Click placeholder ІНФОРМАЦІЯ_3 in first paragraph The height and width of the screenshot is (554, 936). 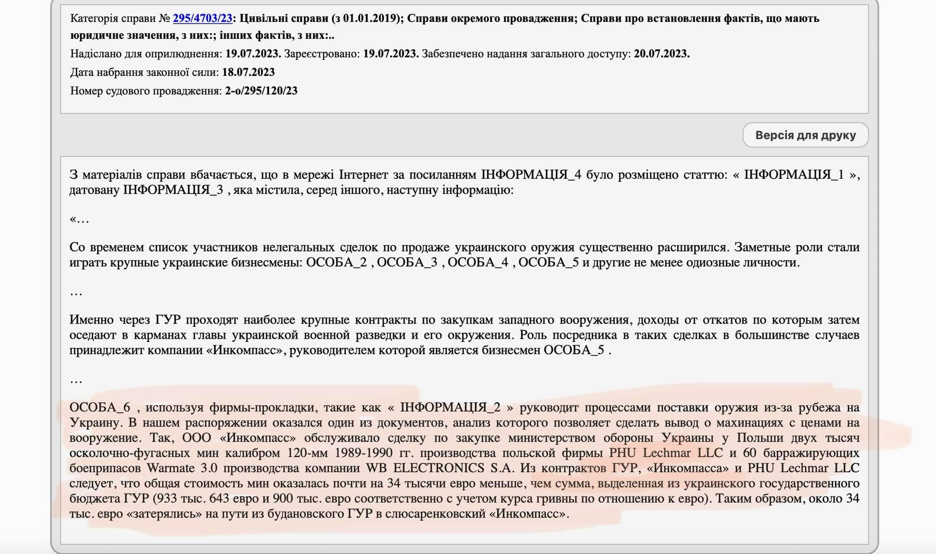(x=173, y=190)
